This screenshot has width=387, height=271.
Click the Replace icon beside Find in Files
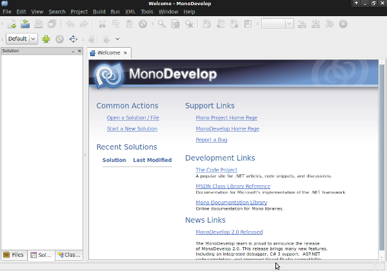[x=189, y=24]
